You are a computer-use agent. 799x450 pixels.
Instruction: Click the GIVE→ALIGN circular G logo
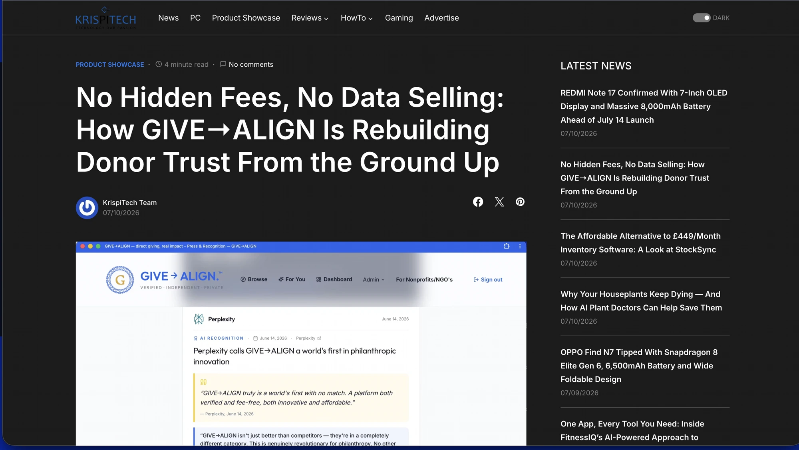click(x=120, y=280)
